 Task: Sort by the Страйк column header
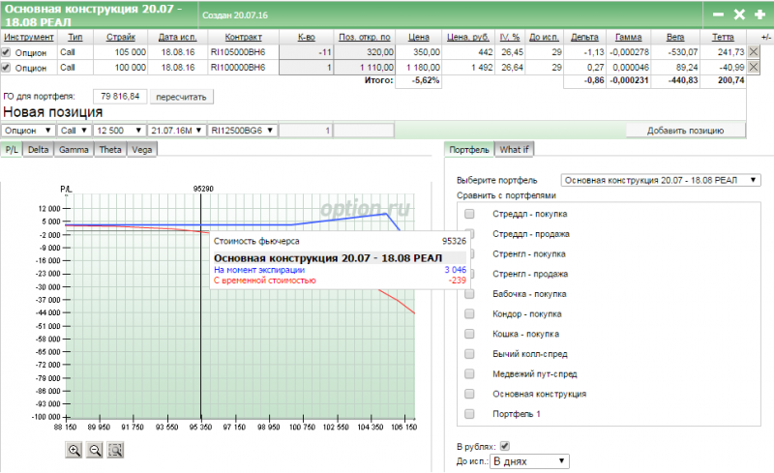(121, 36)
